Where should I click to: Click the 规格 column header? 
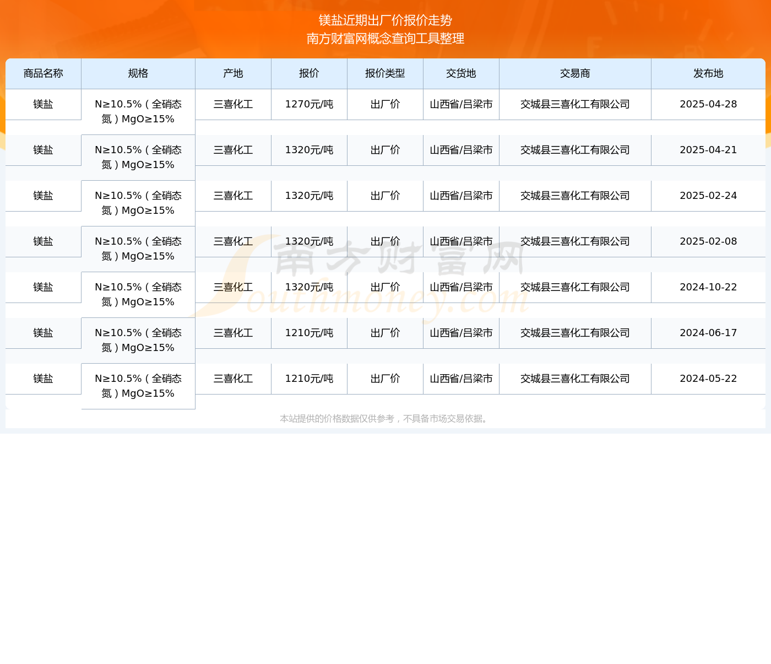coord(138,73)
